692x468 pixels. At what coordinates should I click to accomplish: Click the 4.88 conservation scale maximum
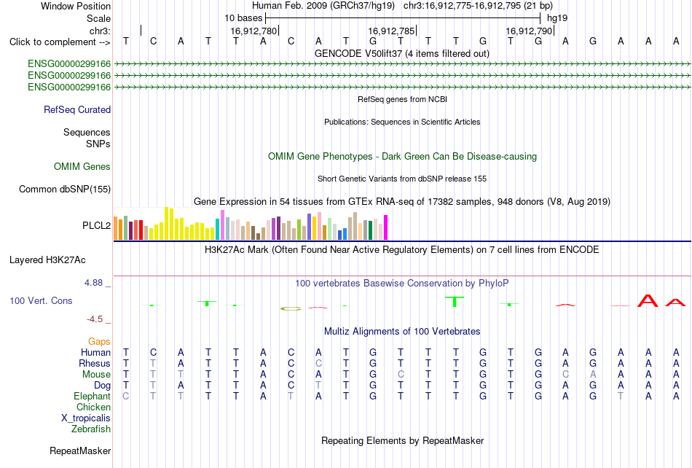tap(93, 283)
